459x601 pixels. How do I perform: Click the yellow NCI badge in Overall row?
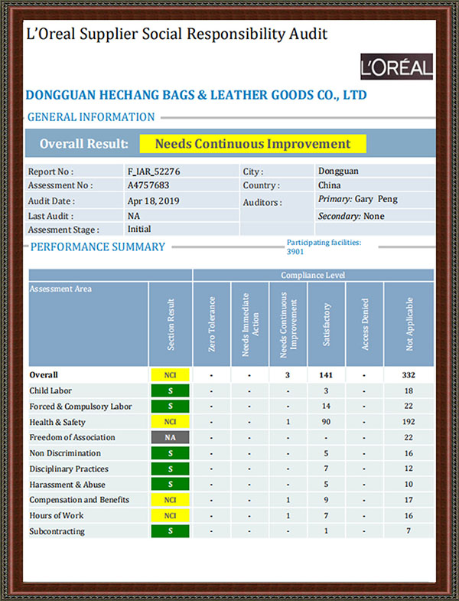[170, 375]
